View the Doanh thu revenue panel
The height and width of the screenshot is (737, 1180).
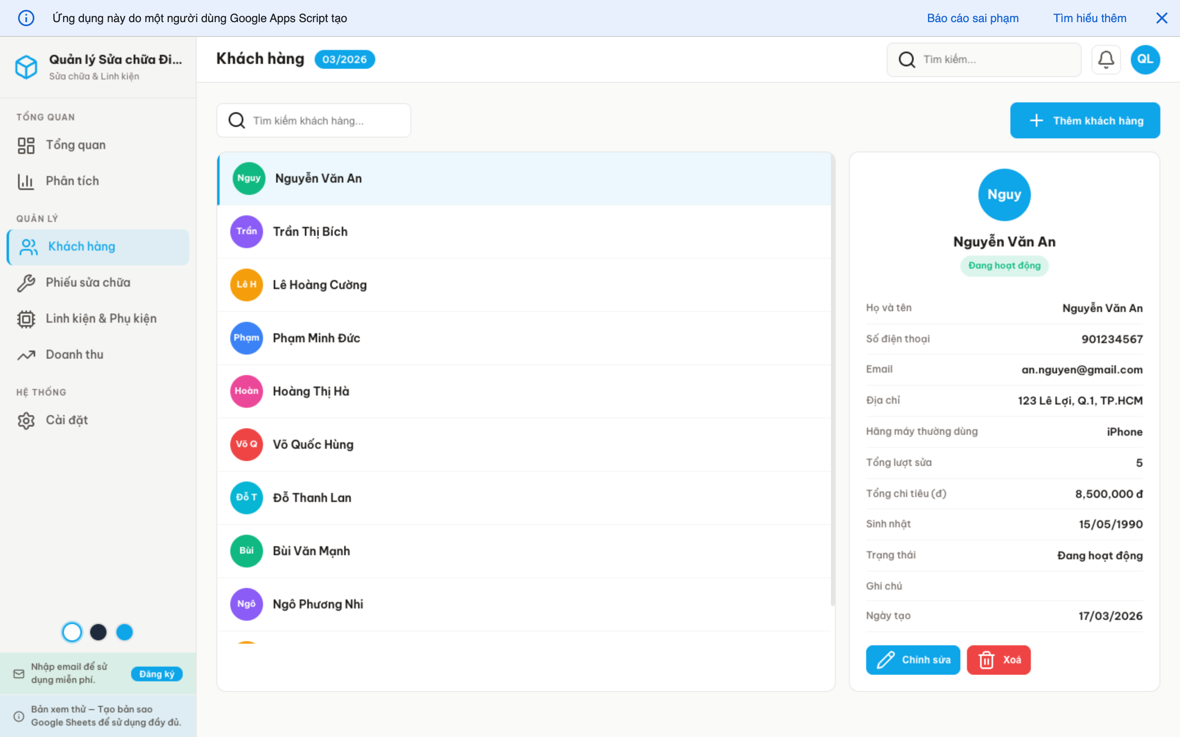pyautogui.click(x=74, y=354)
